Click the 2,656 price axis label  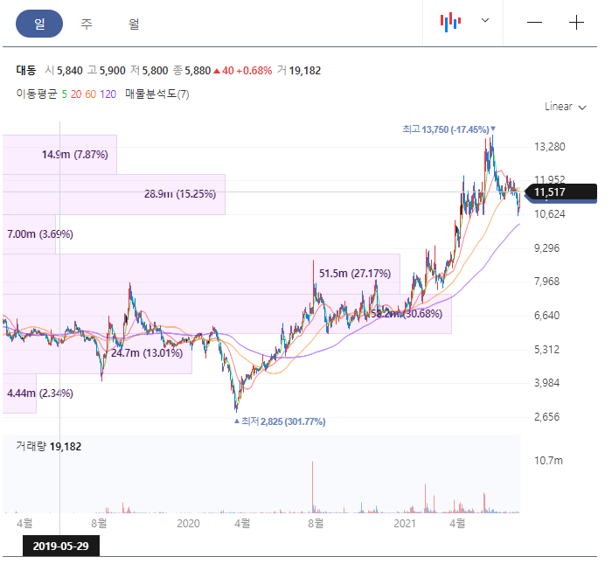[x=546, y=417]
